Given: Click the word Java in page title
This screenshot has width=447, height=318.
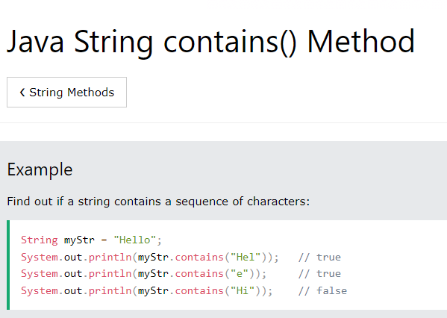Looking at the screenshot, I should click(x=35, y=42).
